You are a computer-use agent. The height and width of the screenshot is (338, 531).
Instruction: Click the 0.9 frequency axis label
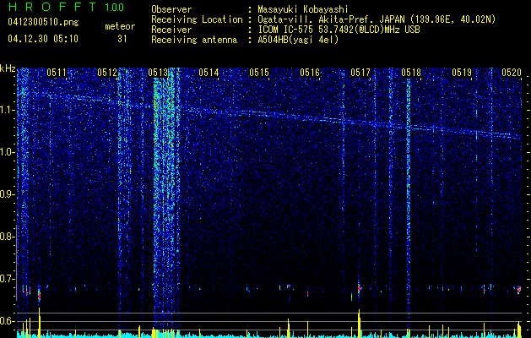(8, 194)
